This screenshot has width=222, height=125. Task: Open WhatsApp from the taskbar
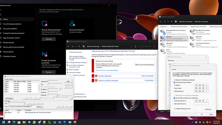(34, 122)
